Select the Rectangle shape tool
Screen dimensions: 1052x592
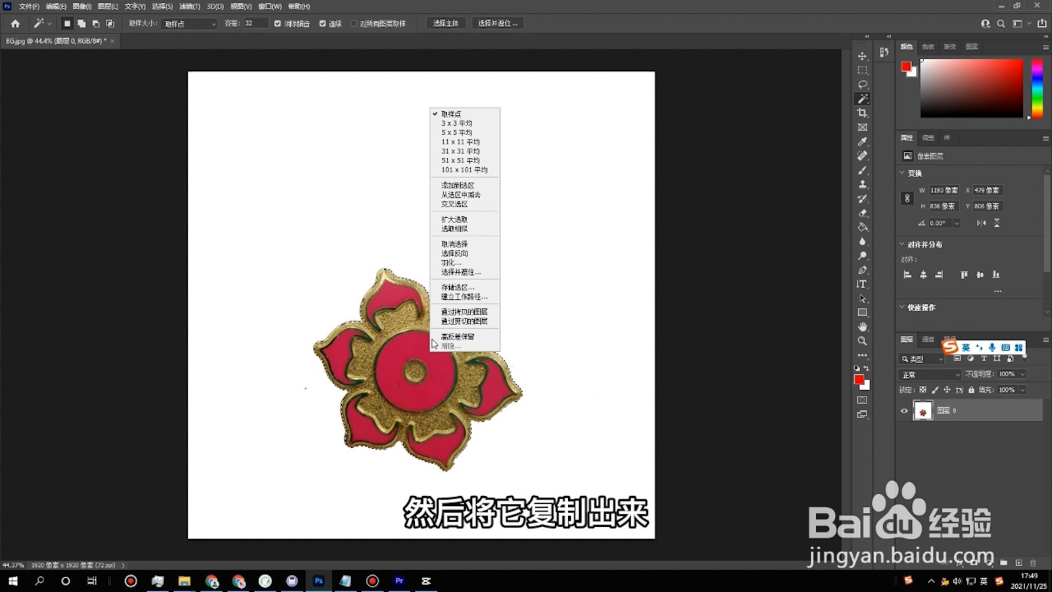pyautogui.click(x=863, y=312)
